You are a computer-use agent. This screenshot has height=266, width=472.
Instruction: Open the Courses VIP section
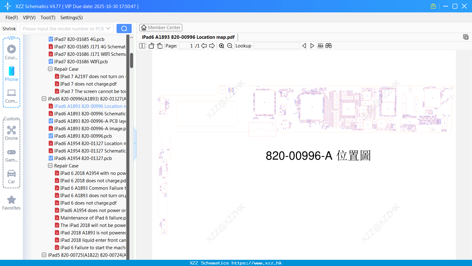[x=11, y=52]
